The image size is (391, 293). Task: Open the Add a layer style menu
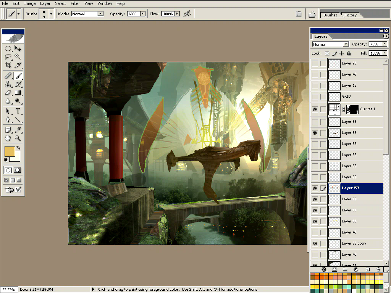tap(324, 269)
